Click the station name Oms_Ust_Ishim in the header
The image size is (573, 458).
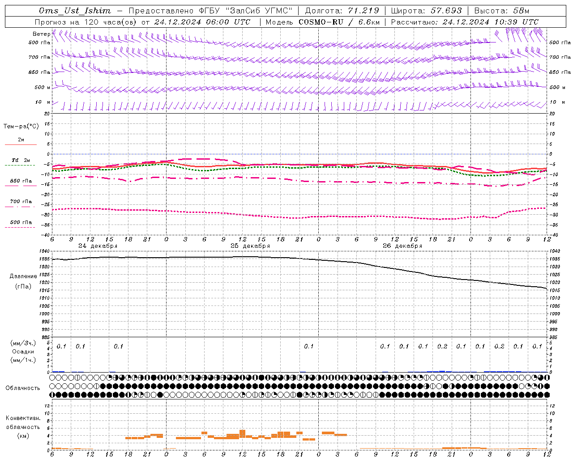[75, 11]
